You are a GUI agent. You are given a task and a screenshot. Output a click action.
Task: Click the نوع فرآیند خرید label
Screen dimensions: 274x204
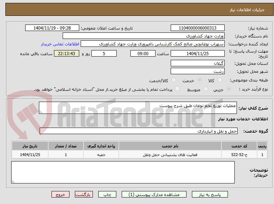pos(253,89)
